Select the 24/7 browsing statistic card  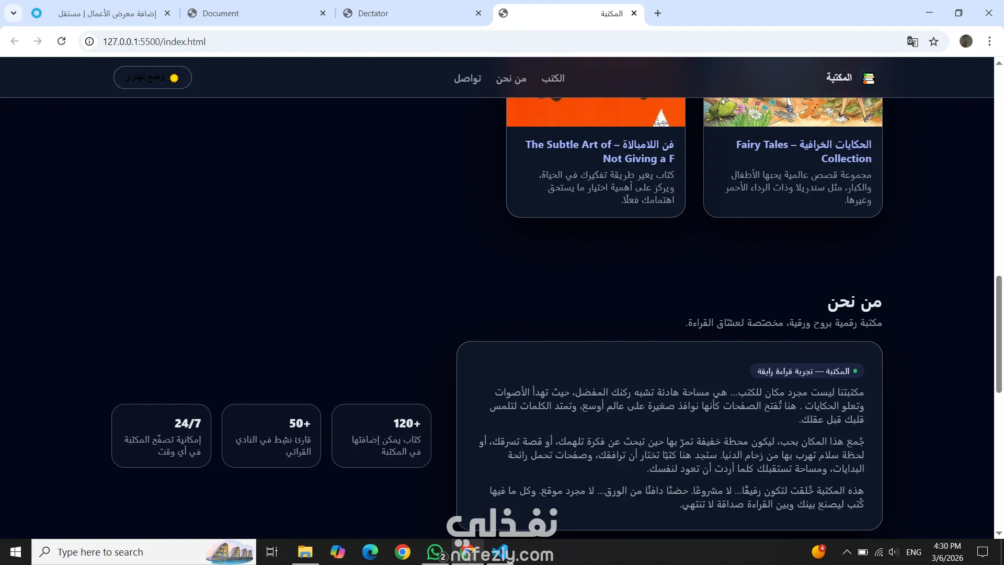pyautogui.click(x=161, y=436)
